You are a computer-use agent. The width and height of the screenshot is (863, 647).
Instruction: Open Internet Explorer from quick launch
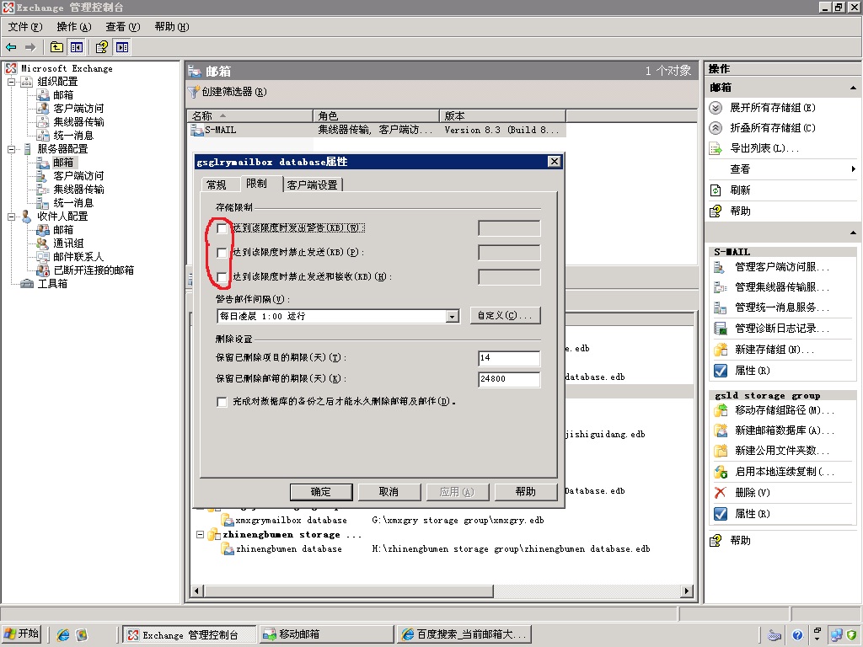tap(62, 635)
